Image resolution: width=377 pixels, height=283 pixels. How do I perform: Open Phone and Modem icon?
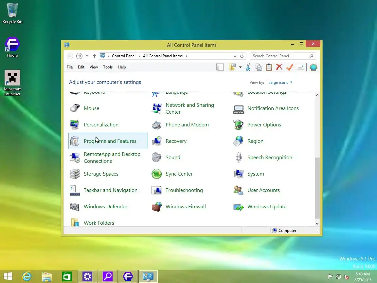156,125
